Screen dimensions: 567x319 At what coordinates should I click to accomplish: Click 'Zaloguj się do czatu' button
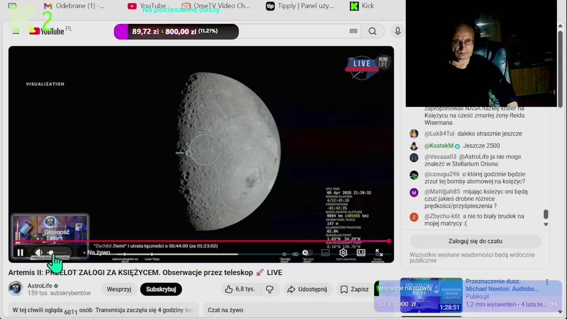(x=475, y=241)
